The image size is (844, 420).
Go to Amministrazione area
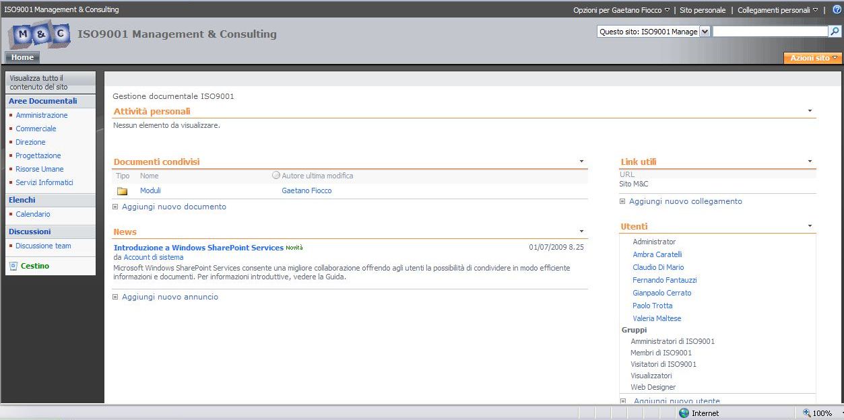42,115
